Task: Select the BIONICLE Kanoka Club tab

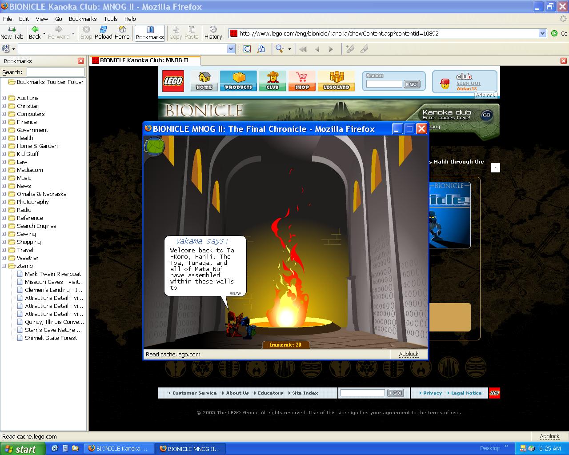Action: point(145,60)
